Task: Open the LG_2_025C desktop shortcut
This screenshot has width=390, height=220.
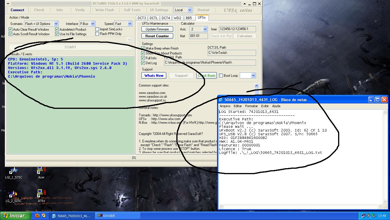Action: [x=13, y=196]
